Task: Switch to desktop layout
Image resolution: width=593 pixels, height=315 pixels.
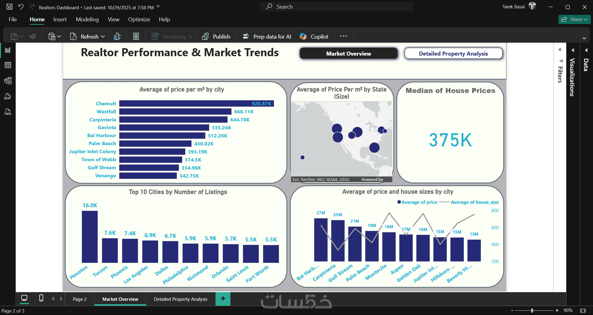Action: (x=24, y=298)
